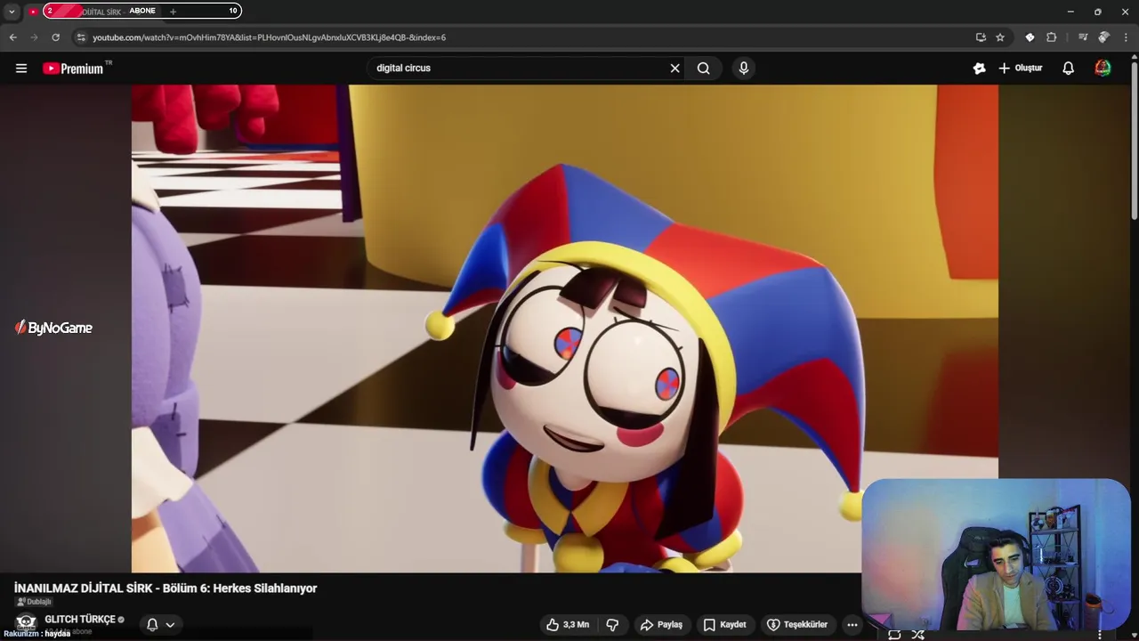This screenshot has width=1139, height=641.
Task: Click the video title text
Action: pos(166,588)
